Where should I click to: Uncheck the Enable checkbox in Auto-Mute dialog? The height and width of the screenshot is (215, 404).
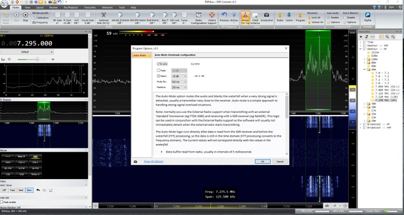(x=159, y=63)
